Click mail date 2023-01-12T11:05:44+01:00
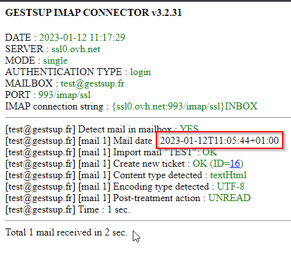Image resolution: width=291 pixels, height=259 pixels. point(220,141)
